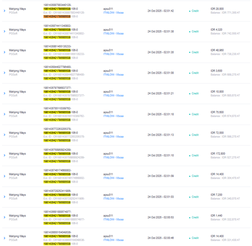The image size is (252, 246).
Task: Expand the Mahjong Ways row at 02:01:35
Action: pyautogui.click(x=5, y=52)
